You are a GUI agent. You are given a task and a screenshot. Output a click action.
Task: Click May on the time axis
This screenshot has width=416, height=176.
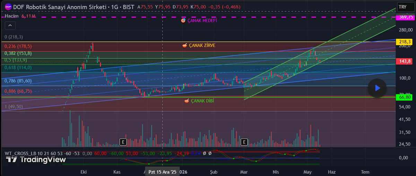tap(307, 172)
